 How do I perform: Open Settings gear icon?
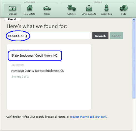tap(72, 8)
